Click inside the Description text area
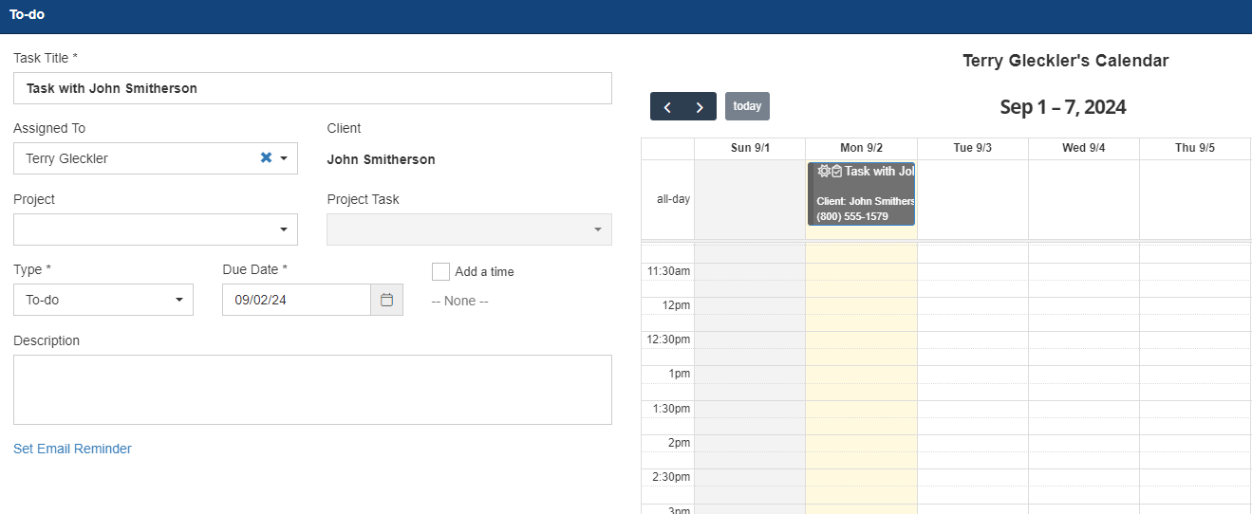This screenshot has height=514, width=1252. tap(312, 390)
